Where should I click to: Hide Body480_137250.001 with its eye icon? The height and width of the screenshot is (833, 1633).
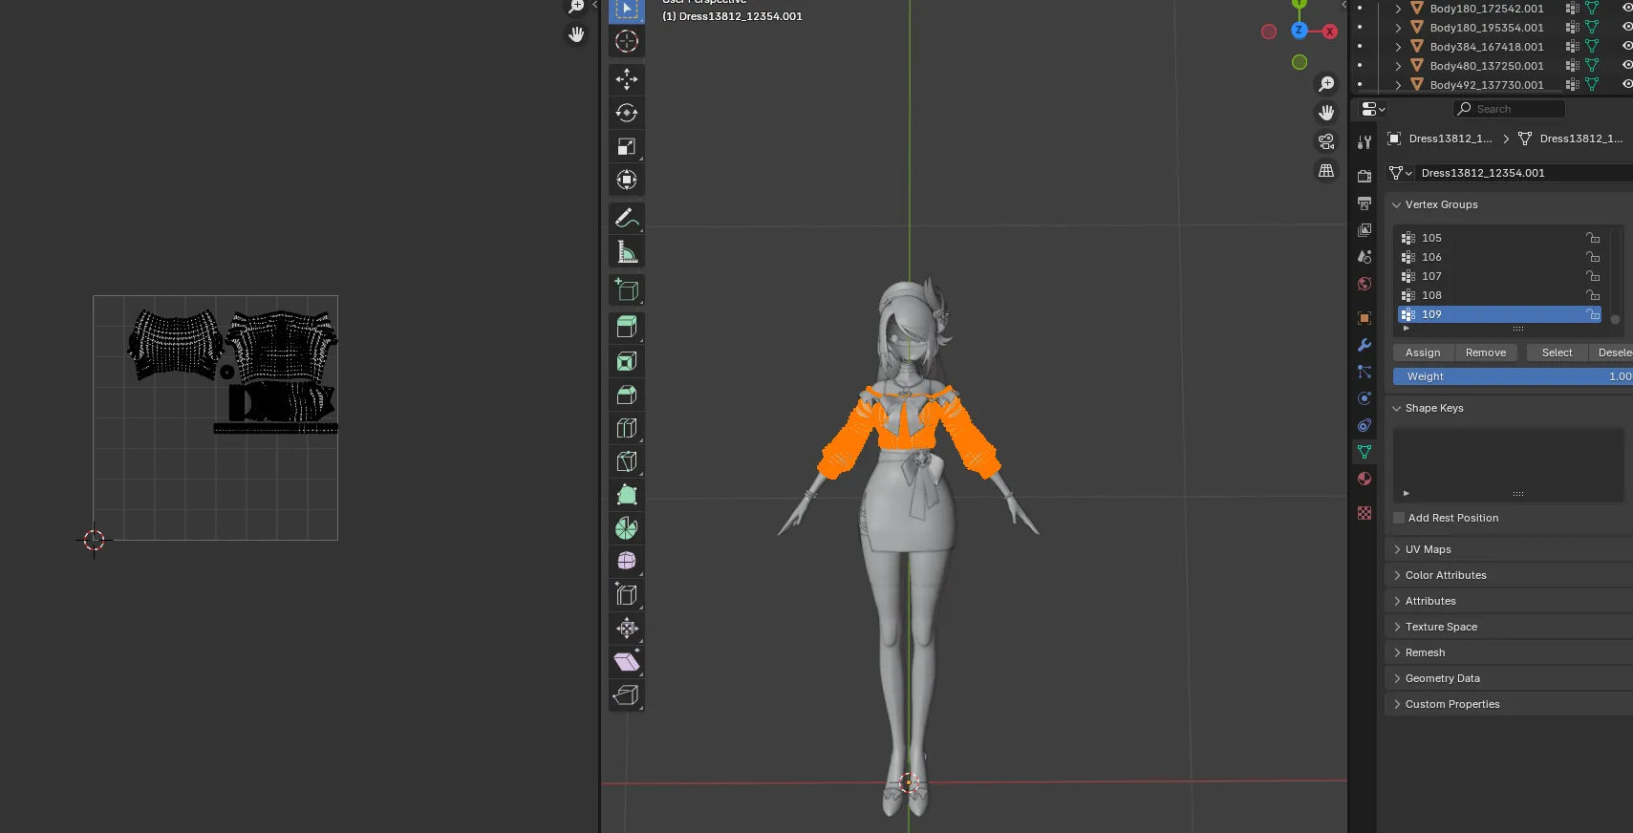click(1626, 65)
